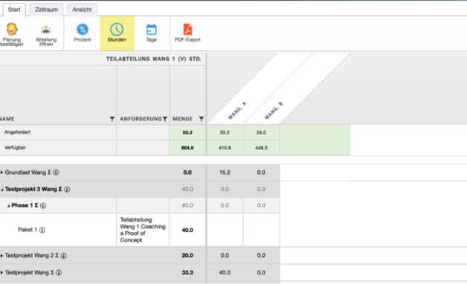Open the Menge column filter
This screenshot has height=284, width=467.
202,119
